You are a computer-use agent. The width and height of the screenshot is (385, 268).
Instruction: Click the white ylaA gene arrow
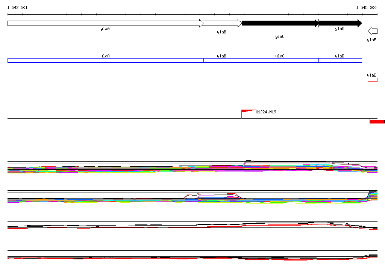(105, 23)
